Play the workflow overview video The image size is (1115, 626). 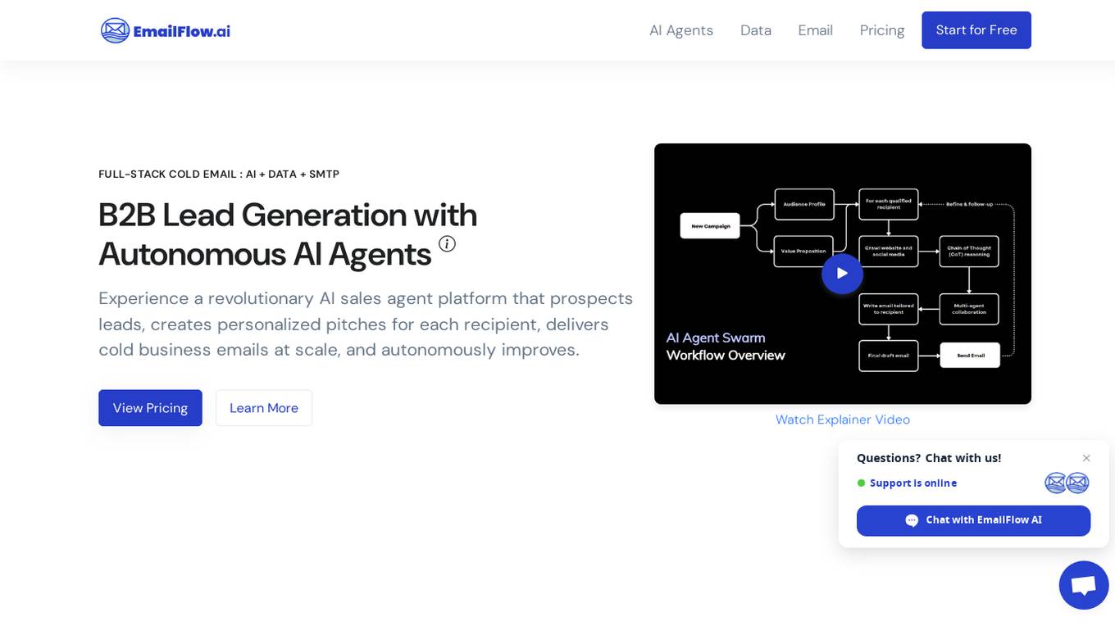pyautogui.click(x=842, y=274)
